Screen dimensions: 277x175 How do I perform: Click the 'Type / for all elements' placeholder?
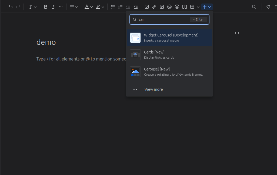(81, 59)
